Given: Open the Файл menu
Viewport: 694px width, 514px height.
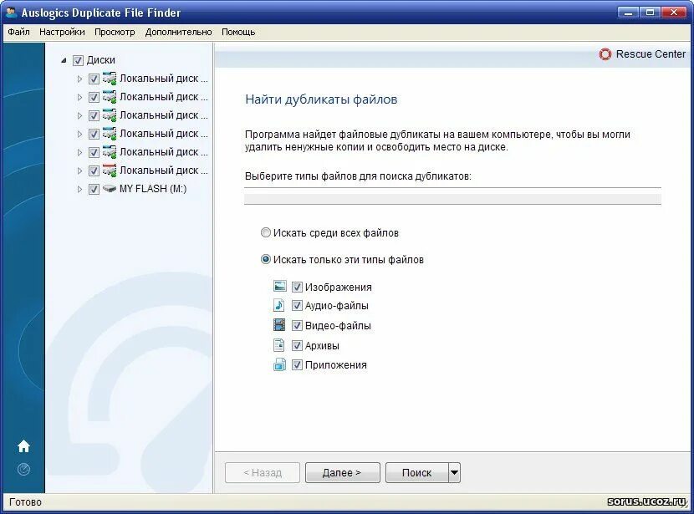Looking at the screenshot, I should tap(18, 32).
